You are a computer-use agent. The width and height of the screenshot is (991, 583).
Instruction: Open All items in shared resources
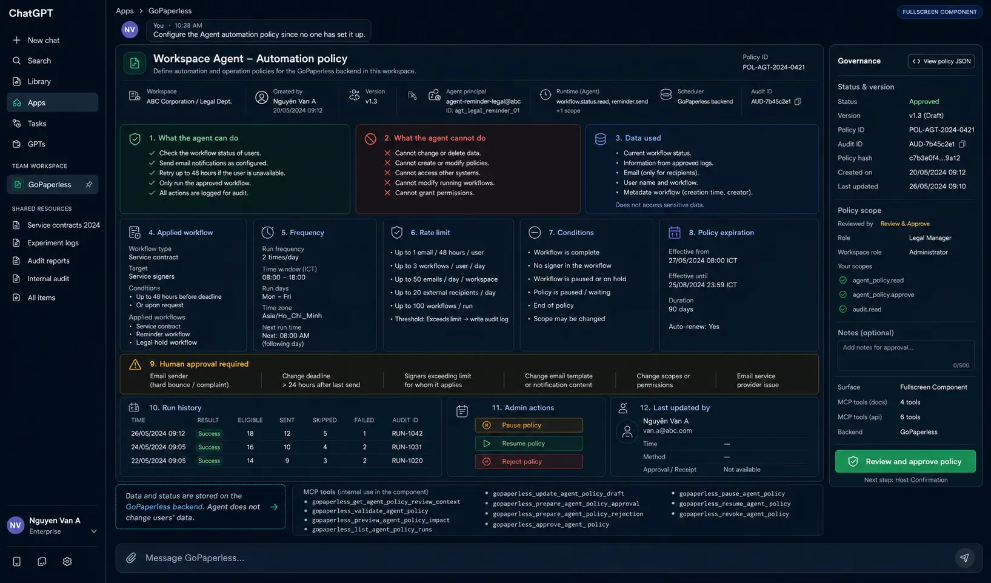point(34,298)
